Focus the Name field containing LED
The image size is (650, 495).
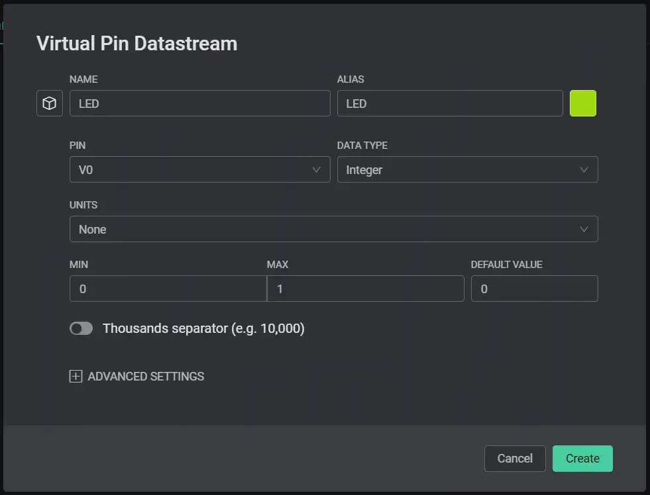tap(199, 103)
